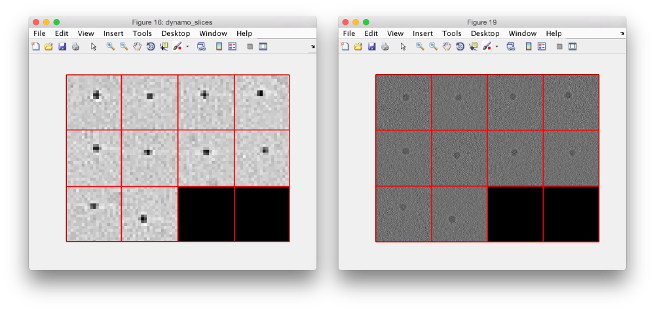Insert colorbar in Figure 19
Viewport: 655px width, 311px height.
(529, 46)
